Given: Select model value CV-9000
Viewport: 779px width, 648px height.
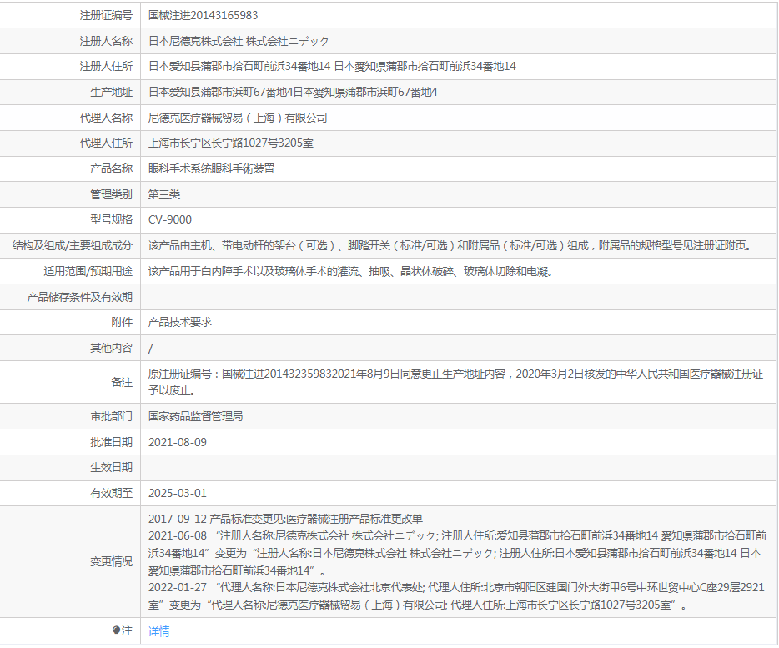Looking at the screenshot, I should point(170,219).
